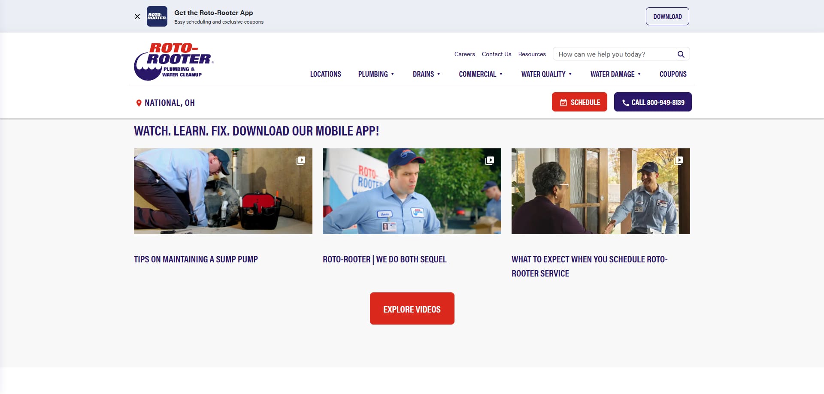Image resolution: width=824 pixels, height=394 pixels.
Task: Expand the Water Quality dropdown arrow
Action: (570, 74)
